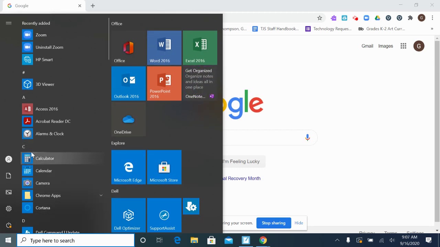Launch Outlook 2016 tile
Screen dimensions: 440x247
[129, 83]
